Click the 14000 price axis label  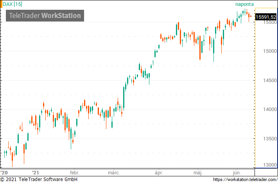pos(270,109)
